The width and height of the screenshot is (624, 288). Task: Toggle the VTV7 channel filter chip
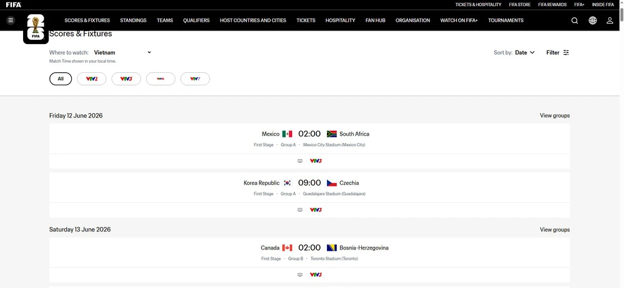(195, 79)
